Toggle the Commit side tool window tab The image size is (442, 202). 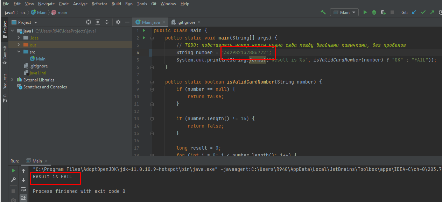[5, 55]
